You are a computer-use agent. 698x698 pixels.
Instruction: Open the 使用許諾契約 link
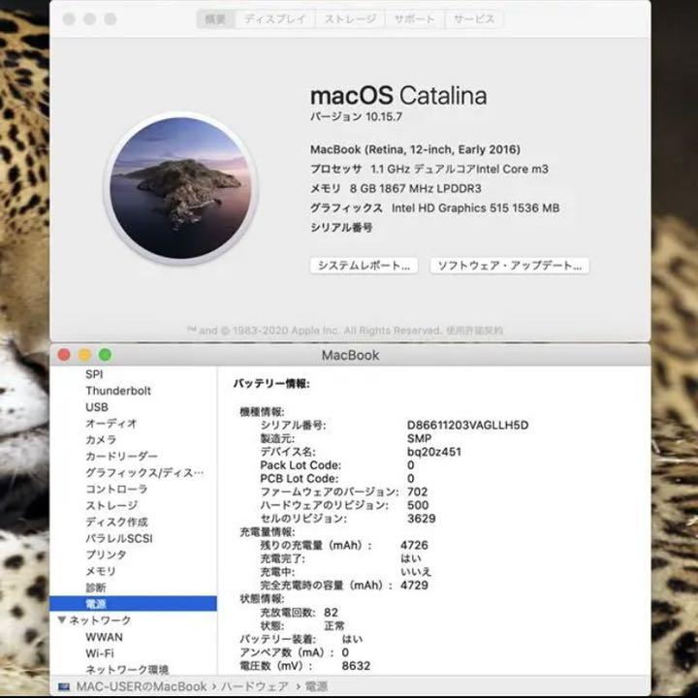coord(474,331)
